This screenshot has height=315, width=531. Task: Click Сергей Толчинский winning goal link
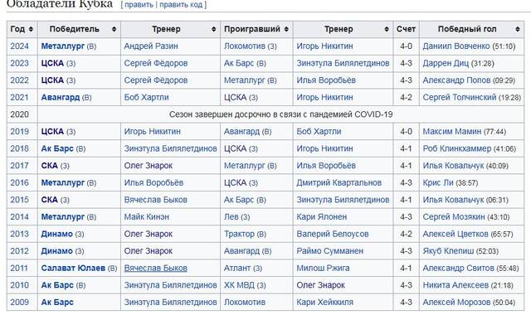pyautogui.click(x=460, y=98)
